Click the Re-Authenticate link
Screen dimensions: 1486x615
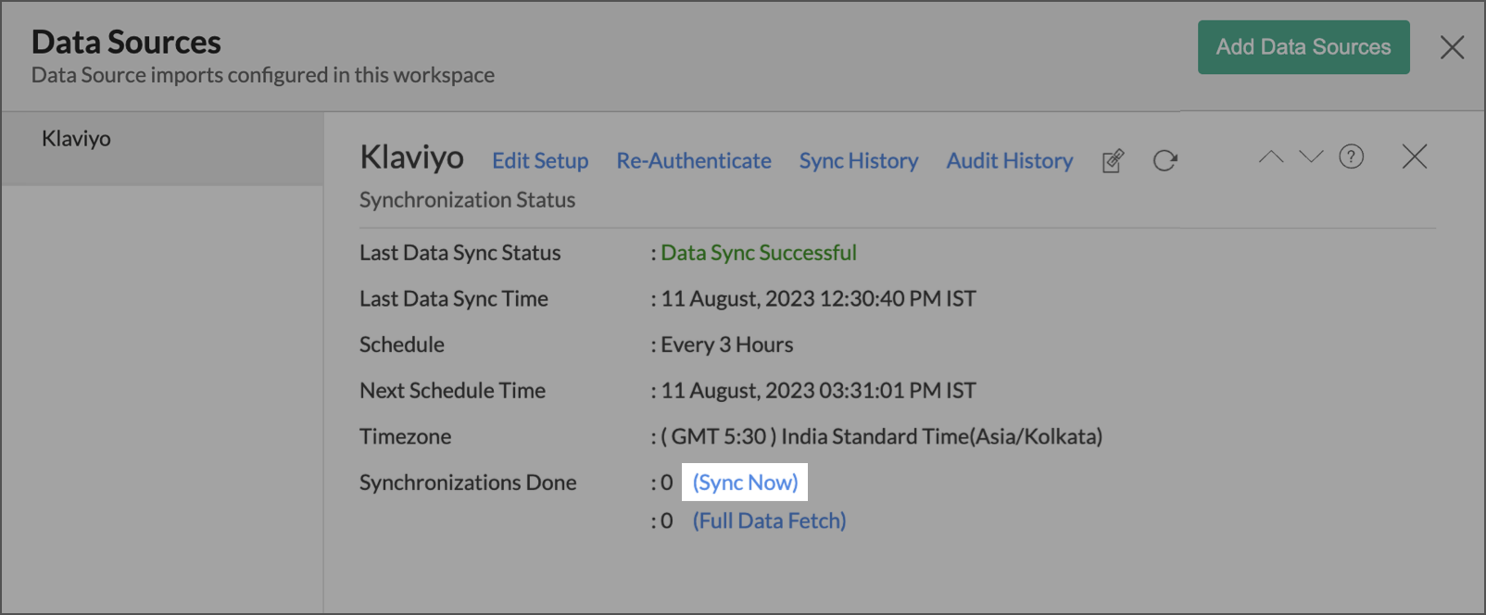(x=694, y=161)
